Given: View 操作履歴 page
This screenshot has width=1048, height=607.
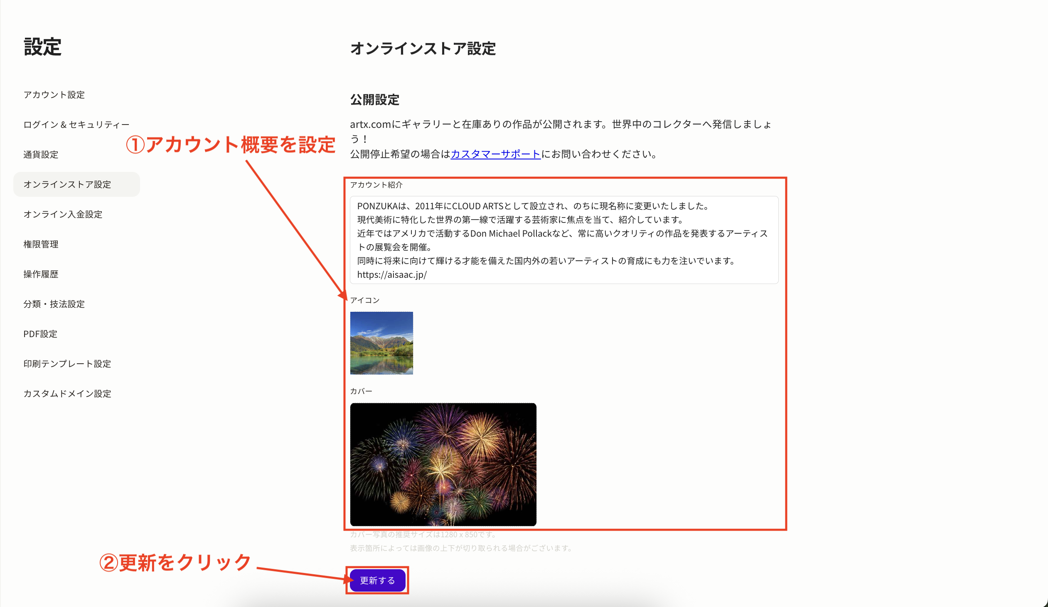Looking at the screenshot, I should [41, 274].
